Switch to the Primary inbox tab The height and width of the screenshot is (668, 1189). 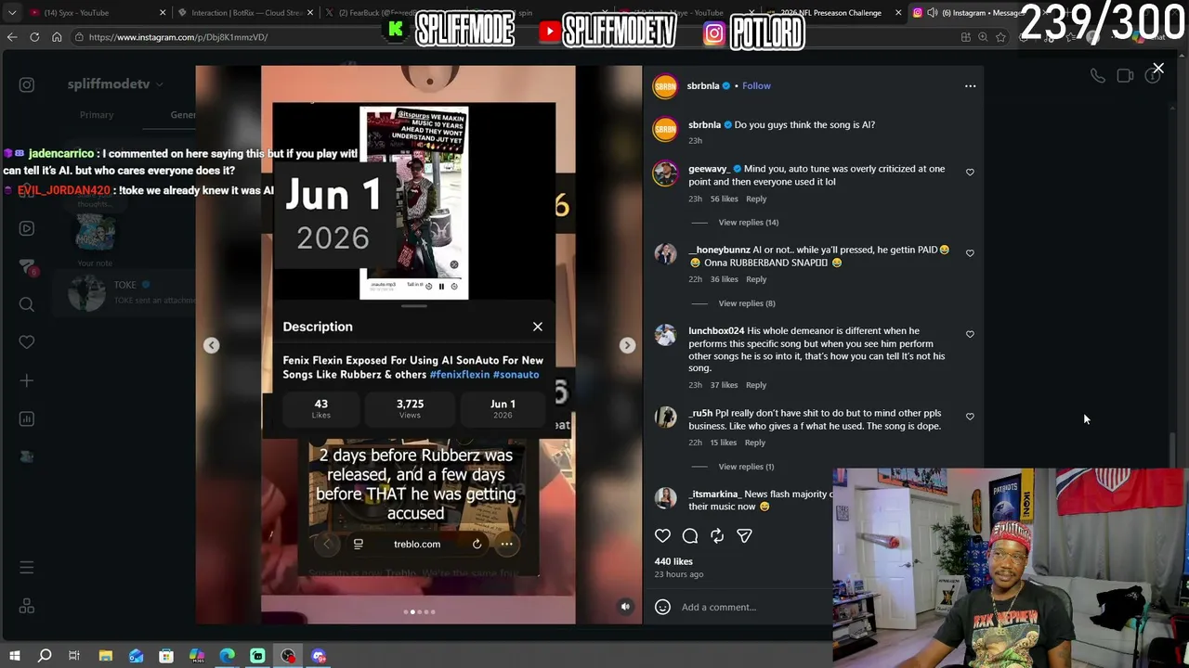(97, 115)
